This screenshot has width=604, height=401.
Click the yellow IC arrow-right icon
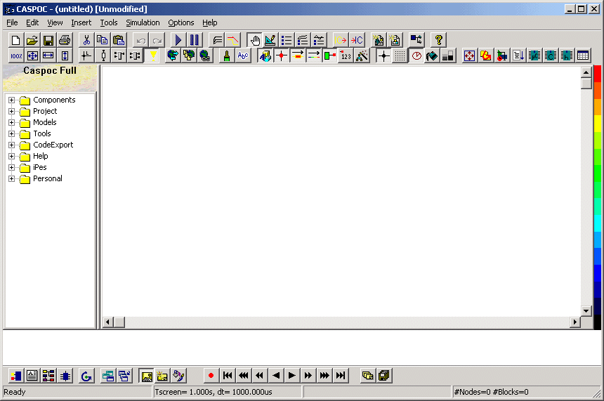[340, 40]
